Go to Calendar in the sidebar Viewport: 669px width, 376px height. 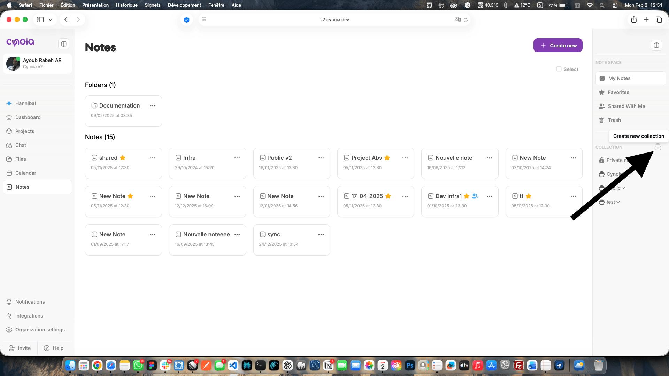coord(25,173)
